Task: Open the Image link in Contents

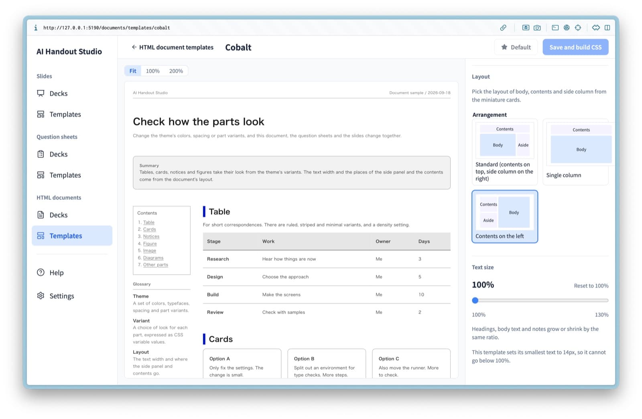Action: (150, 251)
